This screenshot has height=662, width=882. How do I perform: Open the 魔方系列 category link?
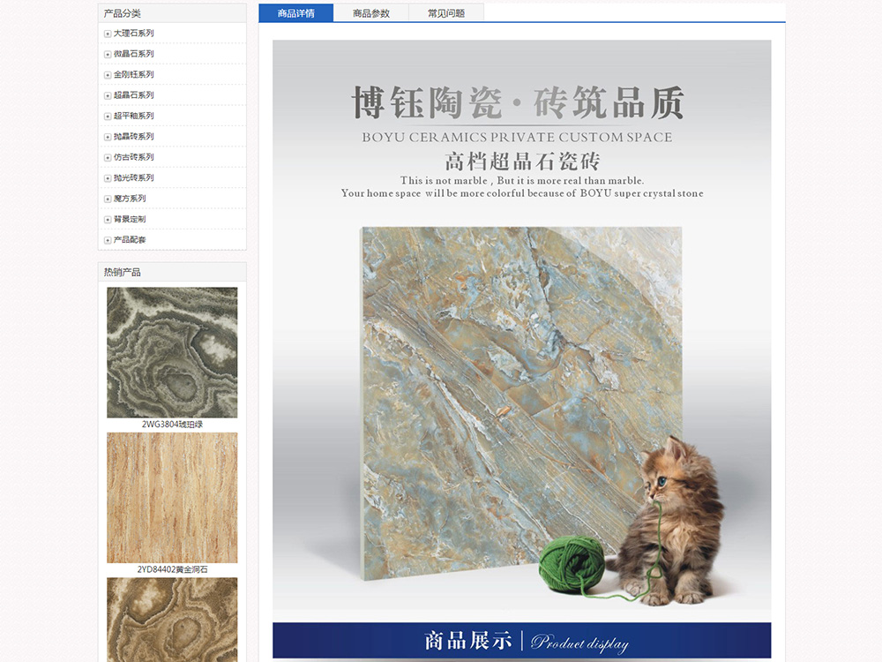[130, 198]
